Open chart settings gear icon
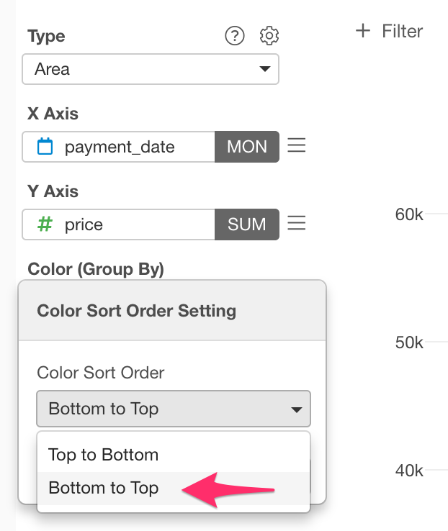 coord(269,35)
